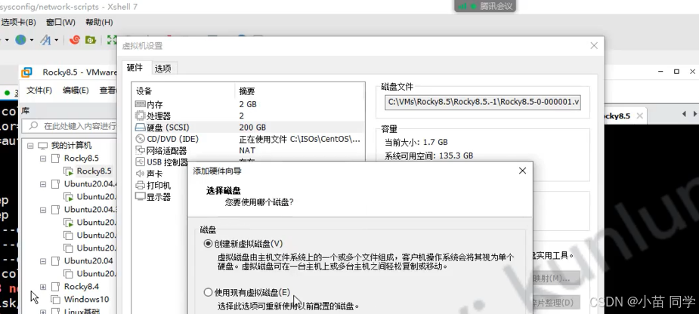Click the 腾讯会议 label at top
This screenshot has width=699, height=314.
pyautogui.click(x=496, y=6)
